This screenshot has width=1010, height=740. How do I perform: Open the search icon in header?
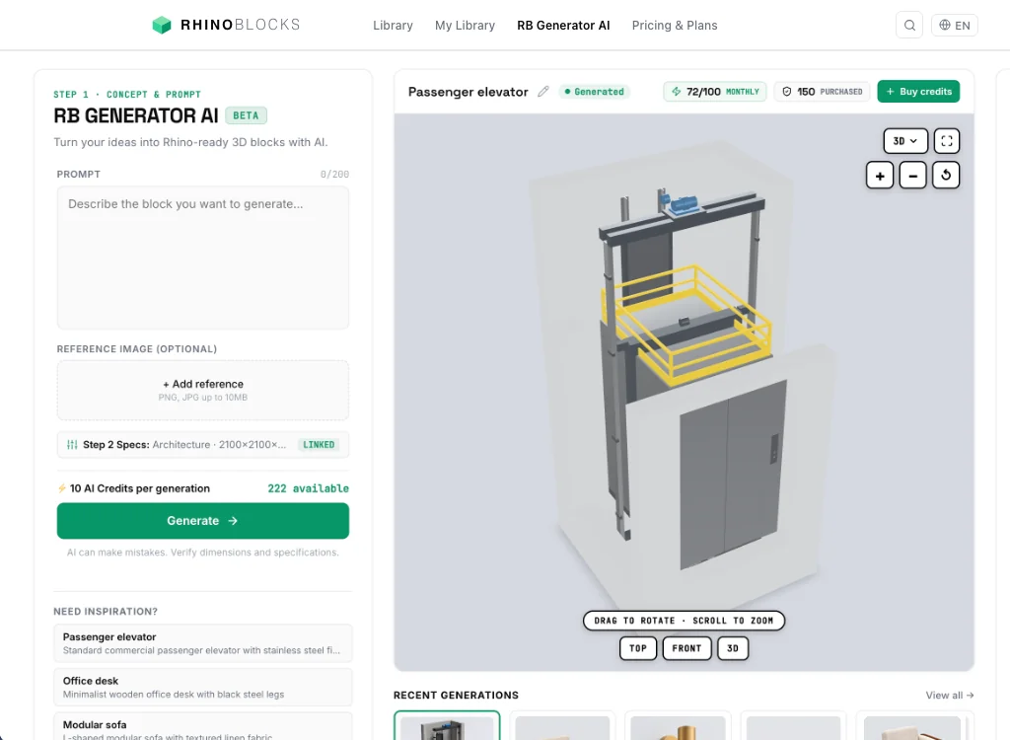point(908,25)
